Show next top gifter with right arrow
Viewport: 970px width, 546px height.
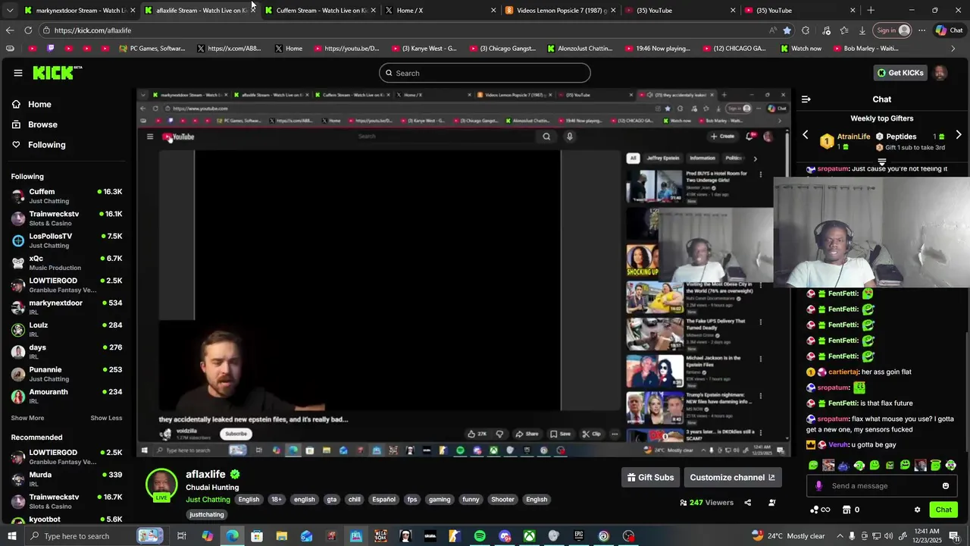pyautogui.click(x=959, y=135)
